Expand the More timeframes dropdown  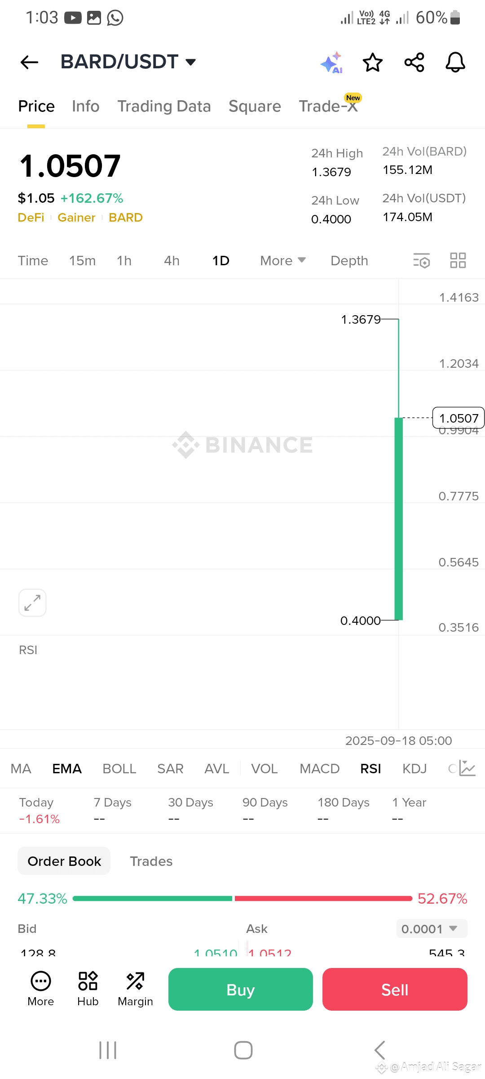282,261
